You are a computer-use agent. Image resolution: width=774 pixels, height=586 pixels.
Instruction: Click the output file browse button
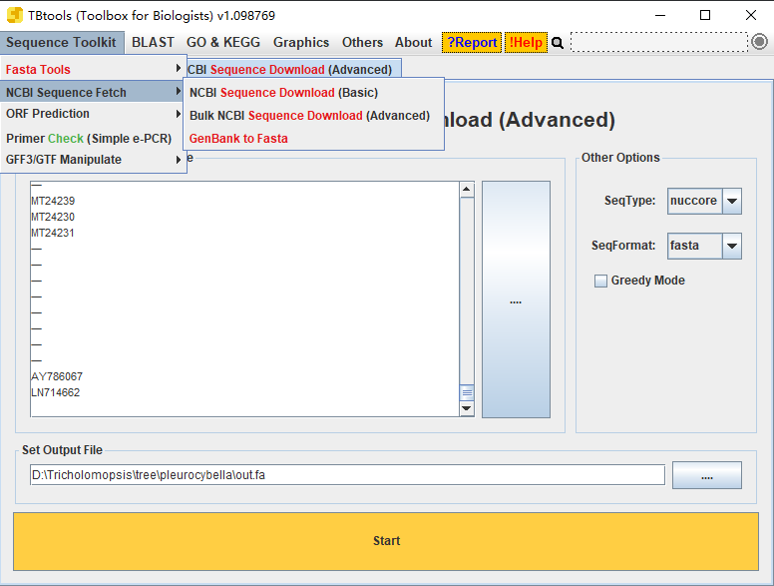click(707, 475)
